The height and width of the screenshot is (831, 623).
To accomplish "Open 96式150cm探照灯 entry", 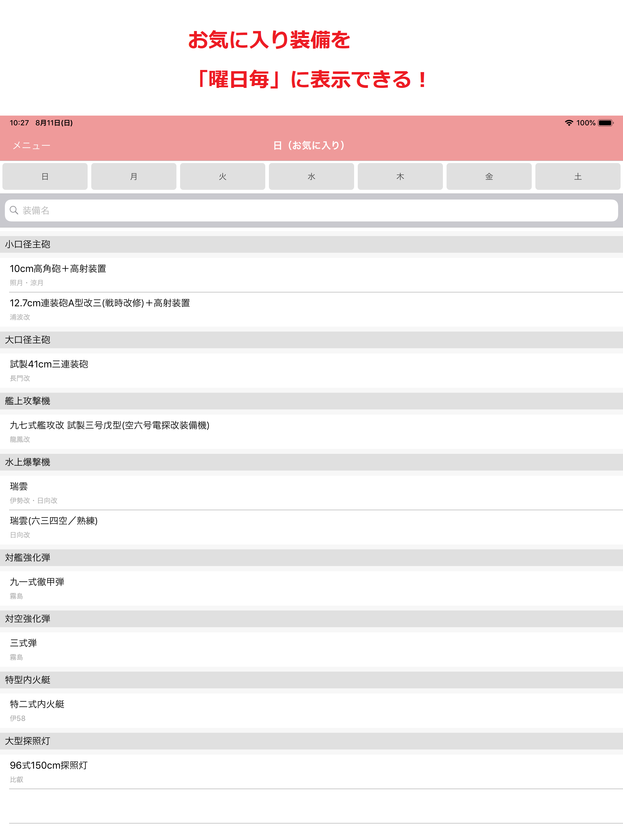I will [311, 772].
